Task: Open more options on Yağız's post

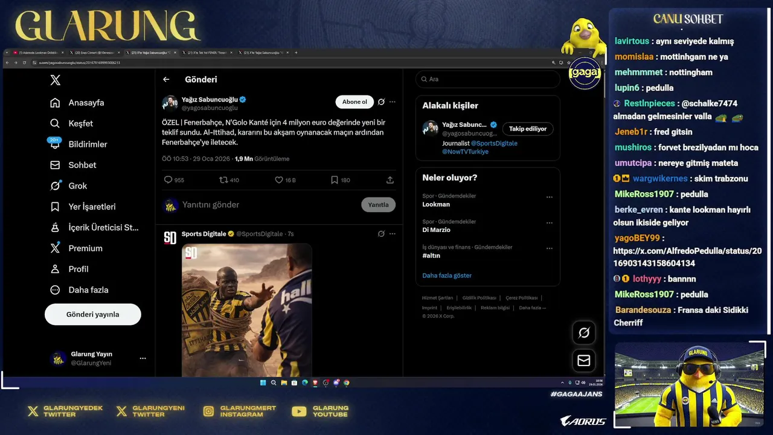Action: [x=393, y=102]
